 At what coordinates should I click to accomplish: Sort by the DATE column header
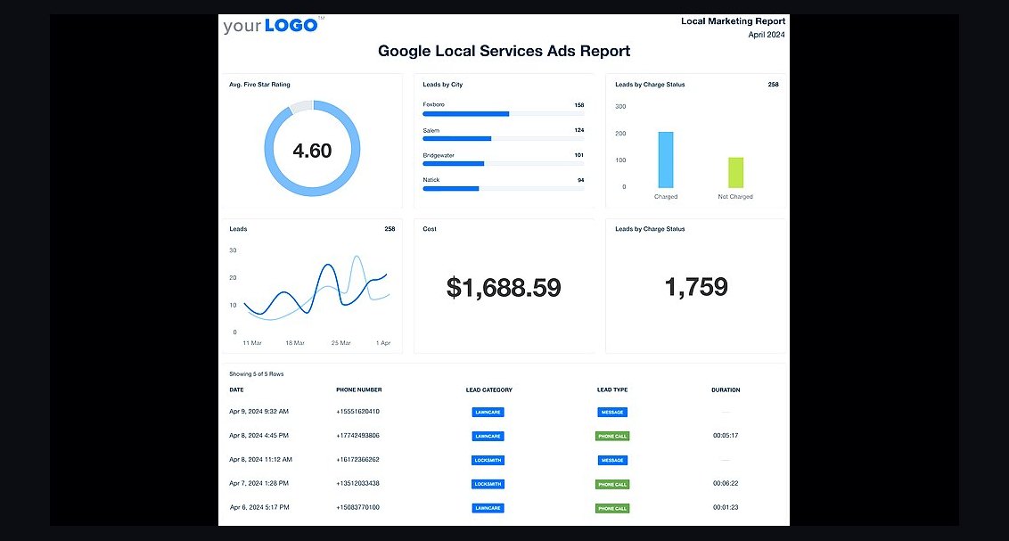tap(236, 389)
